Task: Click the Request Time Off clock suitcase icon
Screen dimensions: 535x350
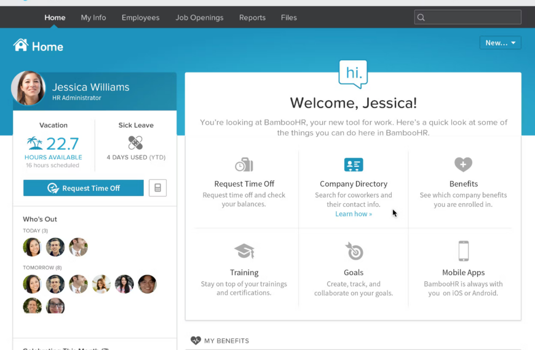Action: (244, 165)
